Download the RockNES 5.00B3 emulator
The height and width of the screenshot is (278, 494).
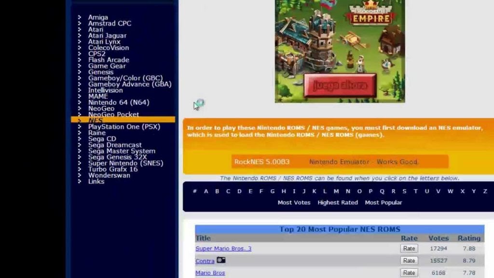coord(262,162)
